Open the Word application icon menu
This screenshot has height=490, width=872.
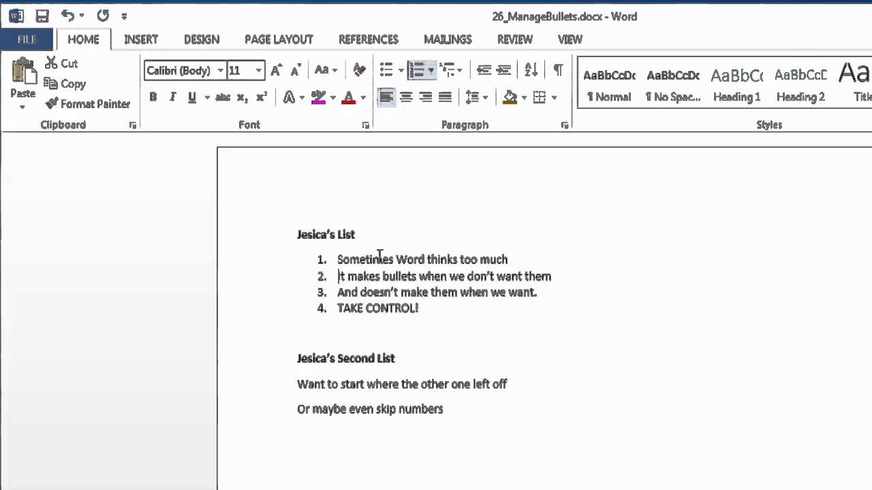pyautogui.click(x=16, y=16)
